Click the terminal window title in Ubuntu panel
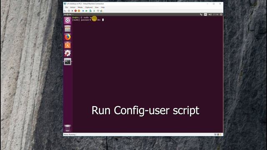Viewport: 267px width, 150px height. [x=68, y=15]
